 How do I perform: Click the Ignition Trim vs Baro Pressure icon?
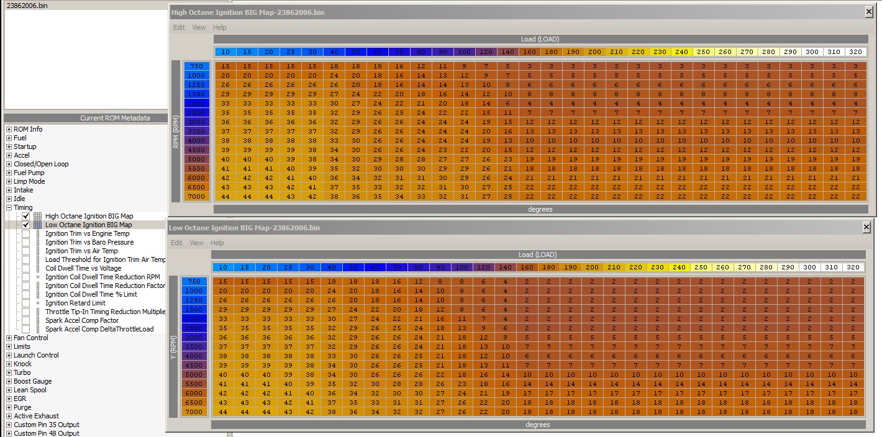click(x=39, y=242)
